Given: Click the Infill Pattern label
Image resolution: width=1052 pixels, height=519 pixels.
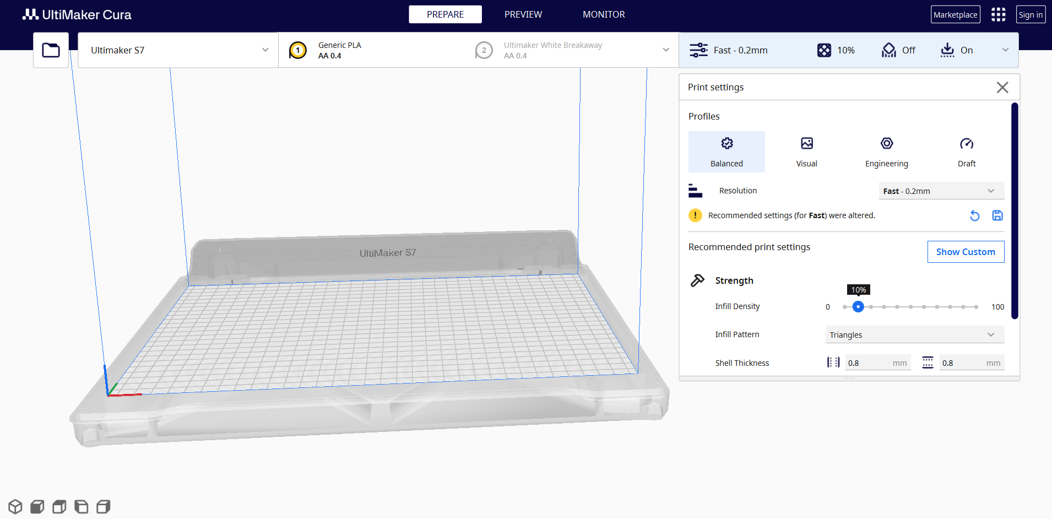Looking at the screenshot, I should click(737, 334).
